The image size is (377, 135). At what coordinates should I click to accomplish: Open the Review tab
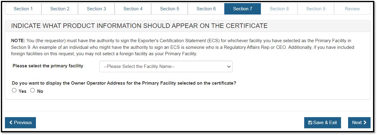[352, 9]
